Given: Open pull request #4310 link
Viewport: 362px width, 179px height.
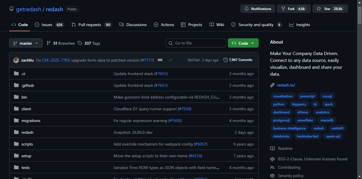Looking at the screenshot, I should coord(195,156).
